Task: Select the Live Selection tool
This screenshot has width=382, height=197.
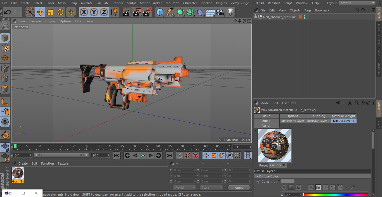Action: (30, 12)
